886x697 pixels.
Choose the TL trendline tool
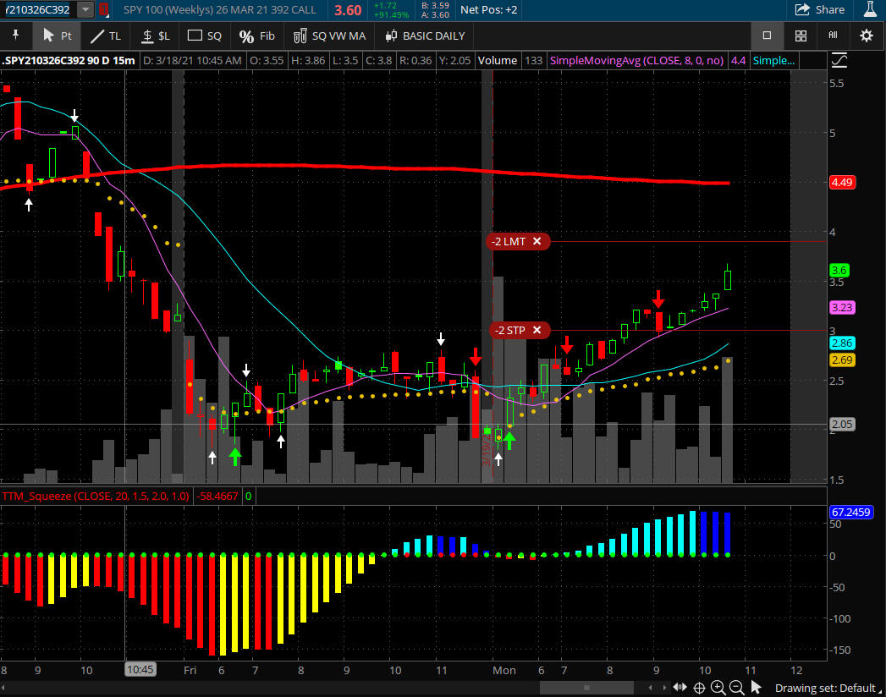pos(106,36)
